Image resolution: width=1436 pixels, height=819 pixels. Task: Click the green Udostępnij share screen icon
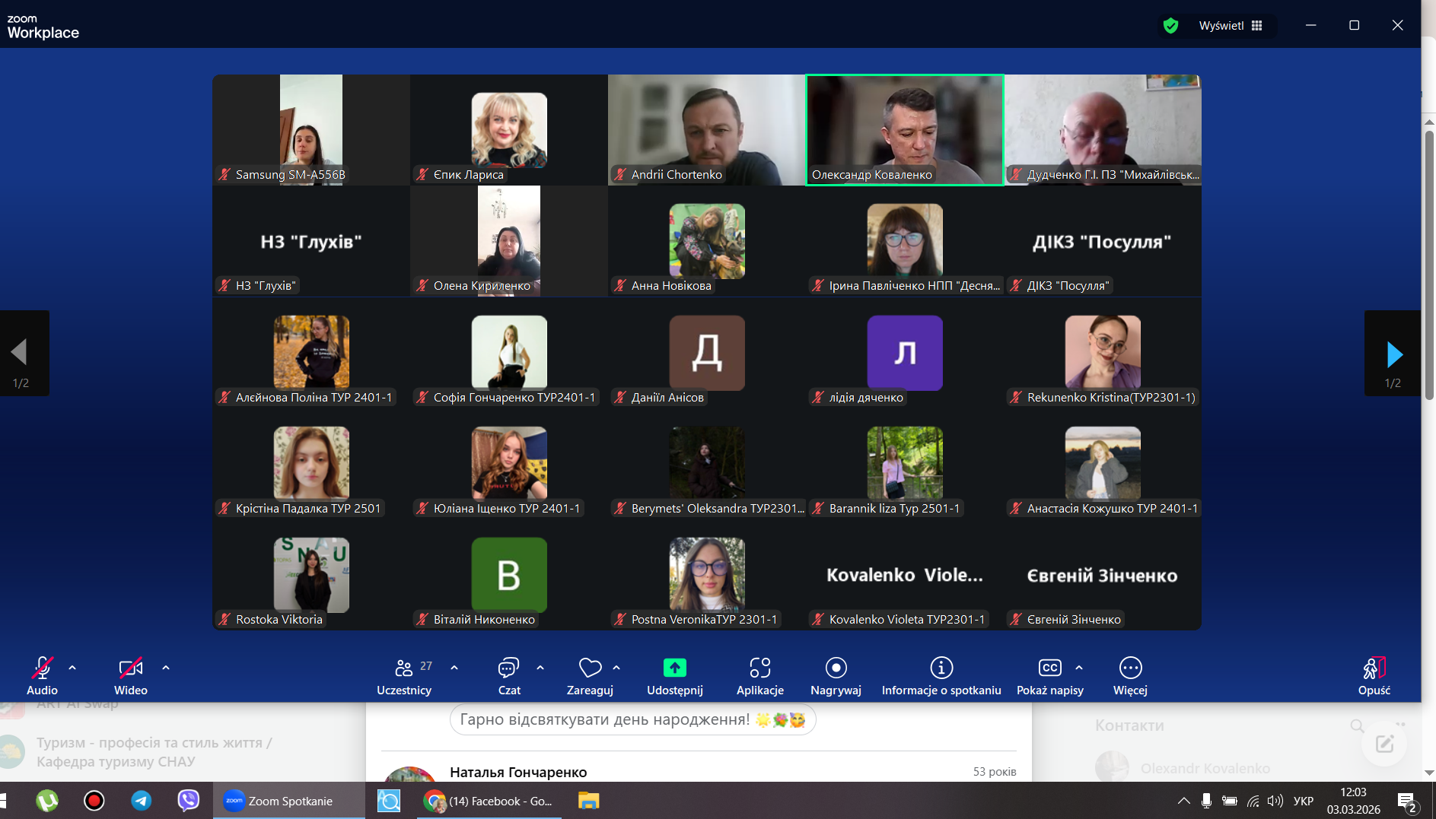coord(674,668)
